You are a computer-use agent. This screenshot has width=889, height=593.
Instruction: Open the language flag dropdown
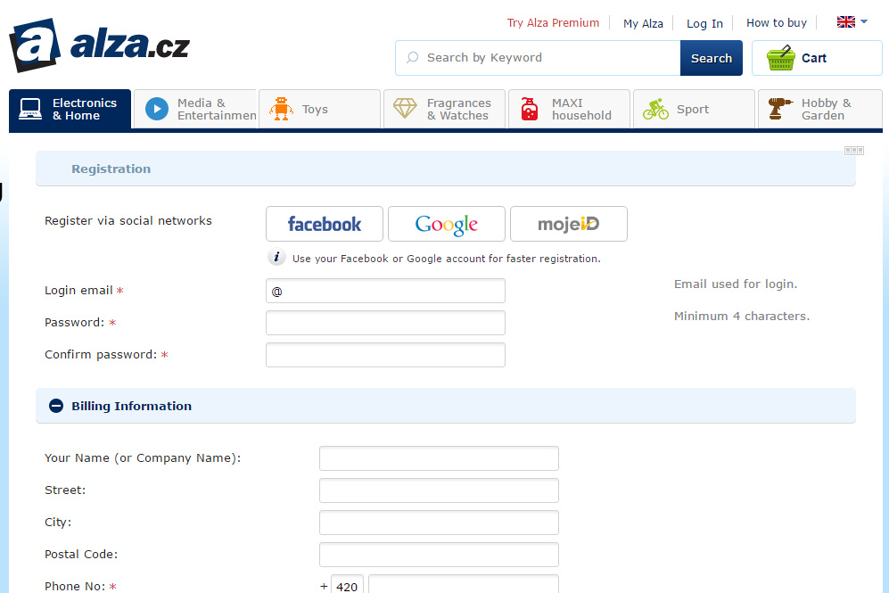(852, 22)
